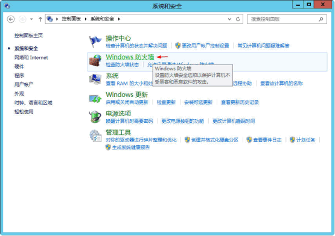
Task: Click 查看该计算机的名称 link
Action: pyautogui.click(x=281, y=83)
